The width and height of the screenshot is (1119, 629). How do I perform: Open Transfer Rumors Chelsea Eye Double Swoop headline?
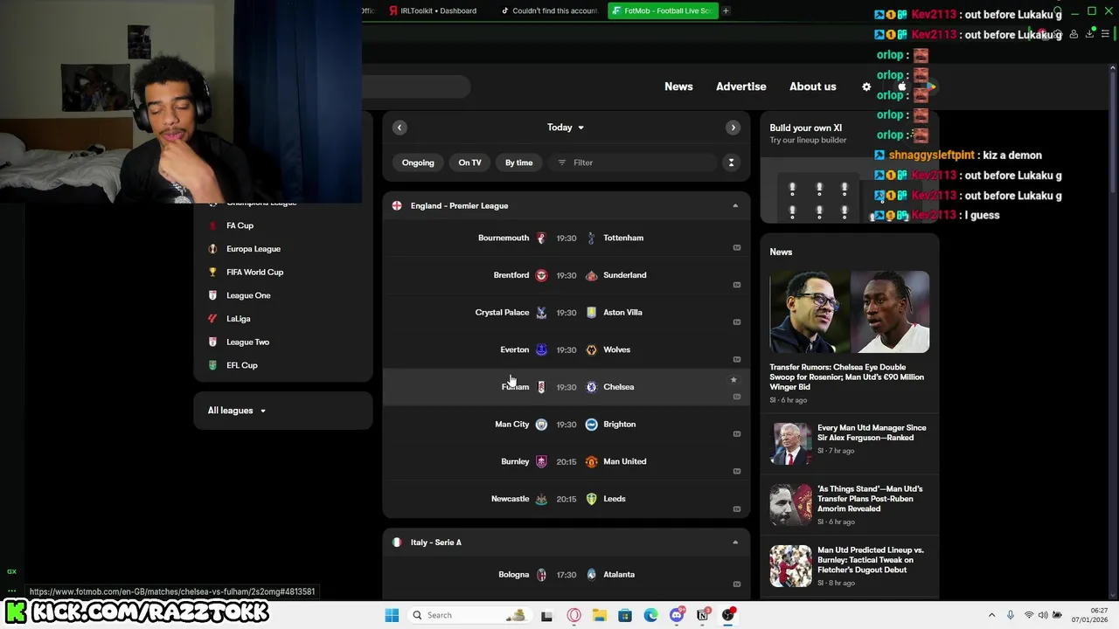click(846, 377)
